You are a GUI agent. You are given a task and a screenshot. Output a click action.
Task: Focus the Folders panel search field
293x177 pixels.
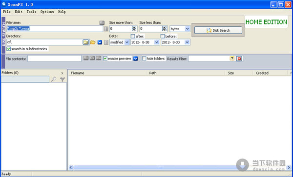[25, 79]
